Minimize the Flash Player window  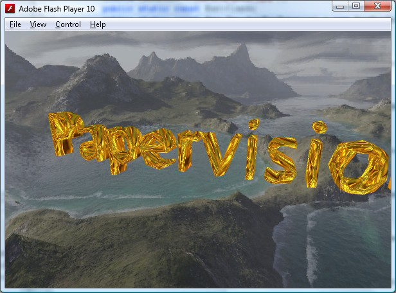pos(340,6)
